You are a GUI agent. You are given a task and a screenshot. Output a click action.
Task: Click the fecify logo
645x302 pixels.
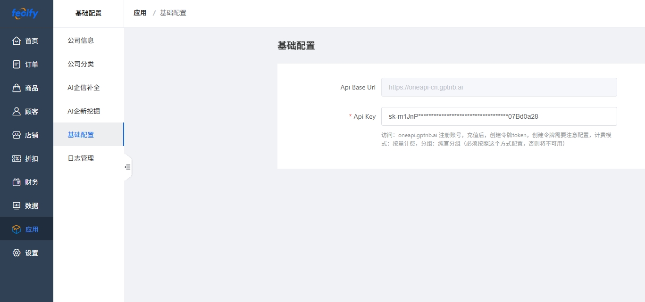pos(25,13)
